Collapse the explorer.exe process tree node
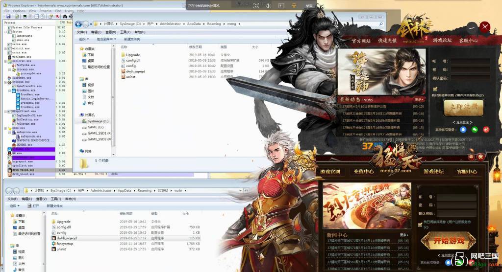 coord(5,61)
